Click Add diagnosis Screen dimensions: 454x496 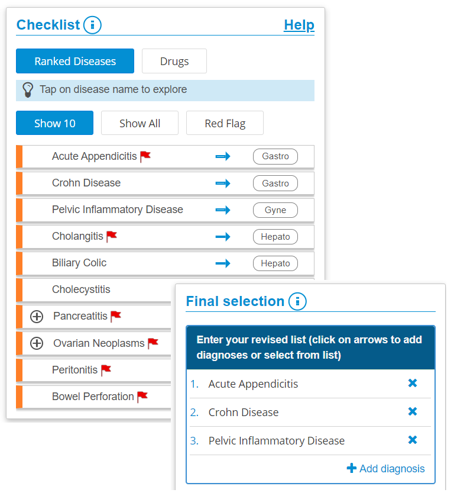(385, 469)
